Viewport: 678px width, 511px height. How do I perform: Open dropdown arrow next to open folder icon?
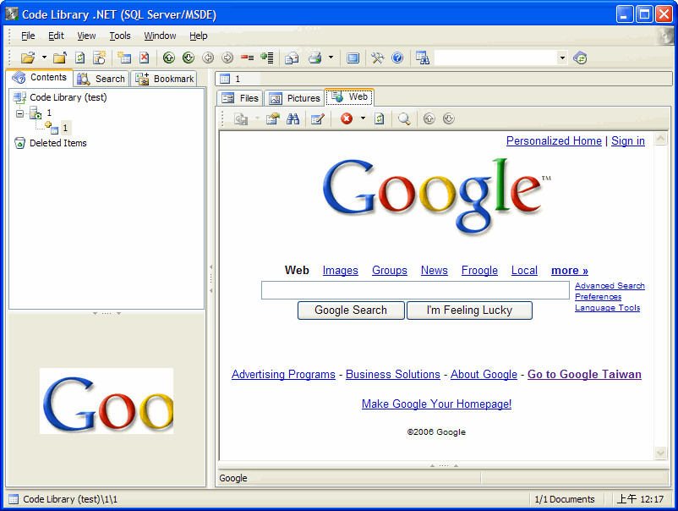tap(44, 58)
